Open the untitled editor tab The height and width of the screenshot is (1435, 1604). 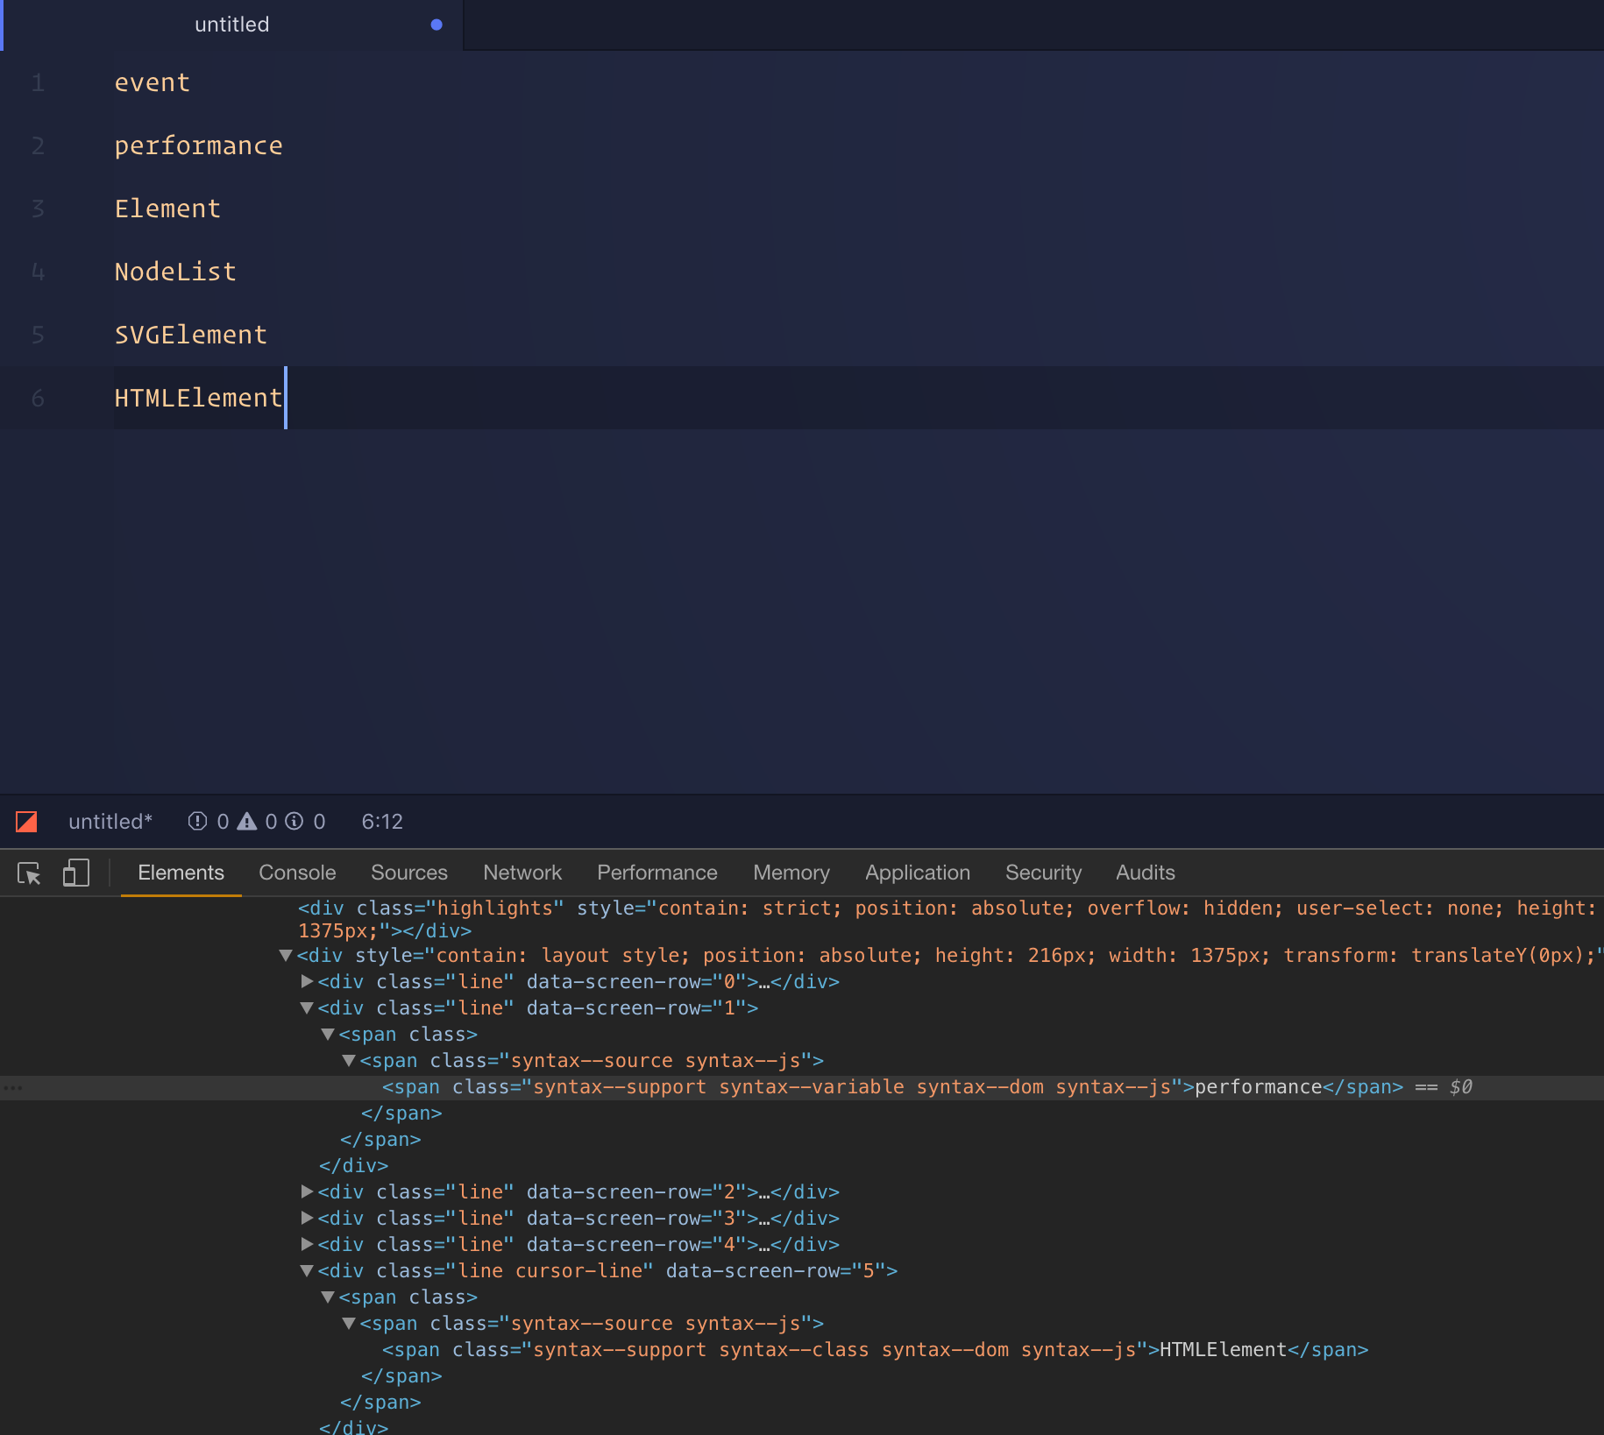[x=232, y=25]
